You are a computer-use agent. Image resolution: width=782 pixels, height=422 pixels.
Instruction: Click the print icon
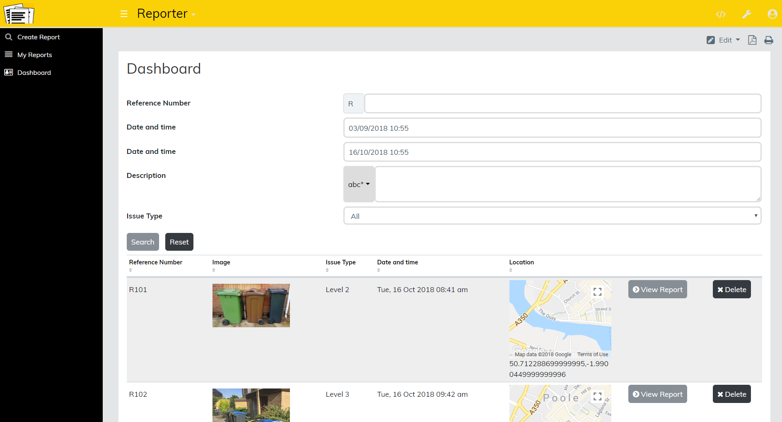click(x=769, y=40)
